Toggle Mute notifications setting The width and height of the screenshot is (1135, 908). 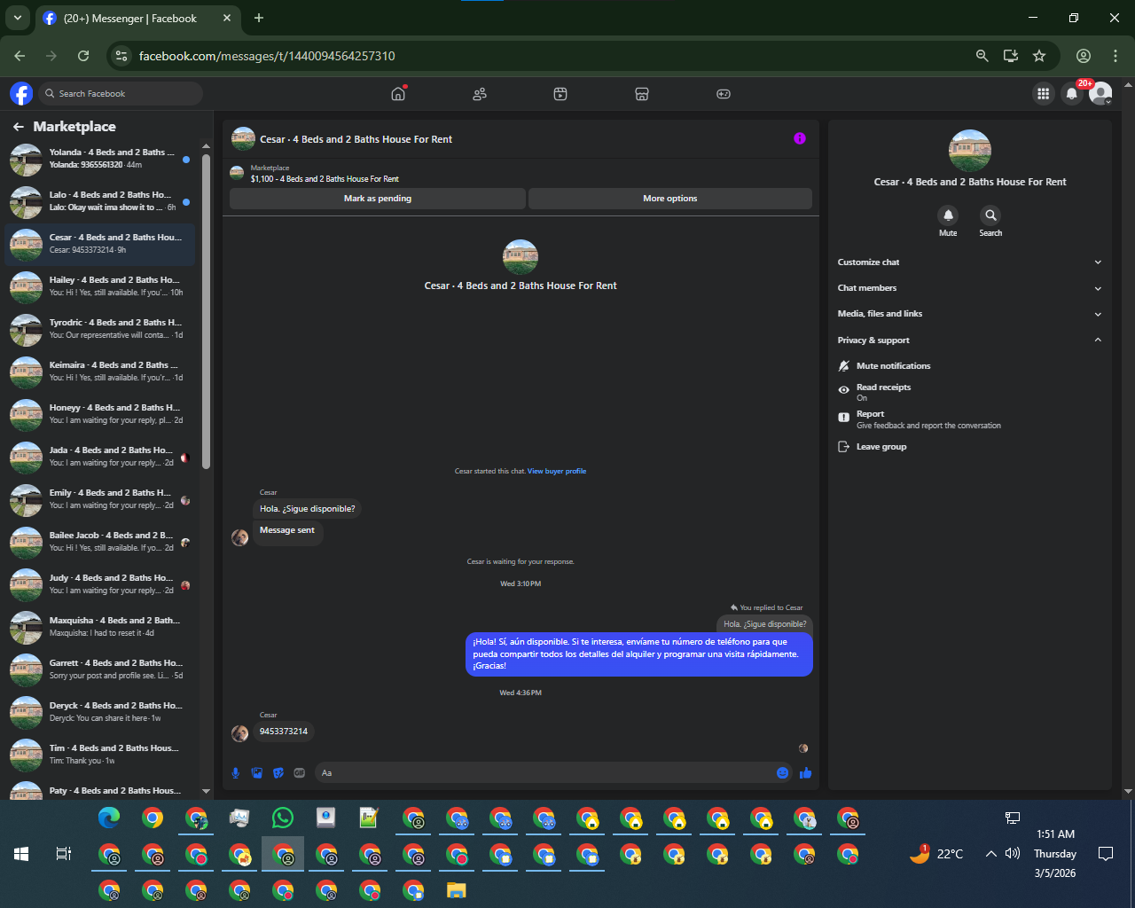pyautogui.click(x=970, y=365)
